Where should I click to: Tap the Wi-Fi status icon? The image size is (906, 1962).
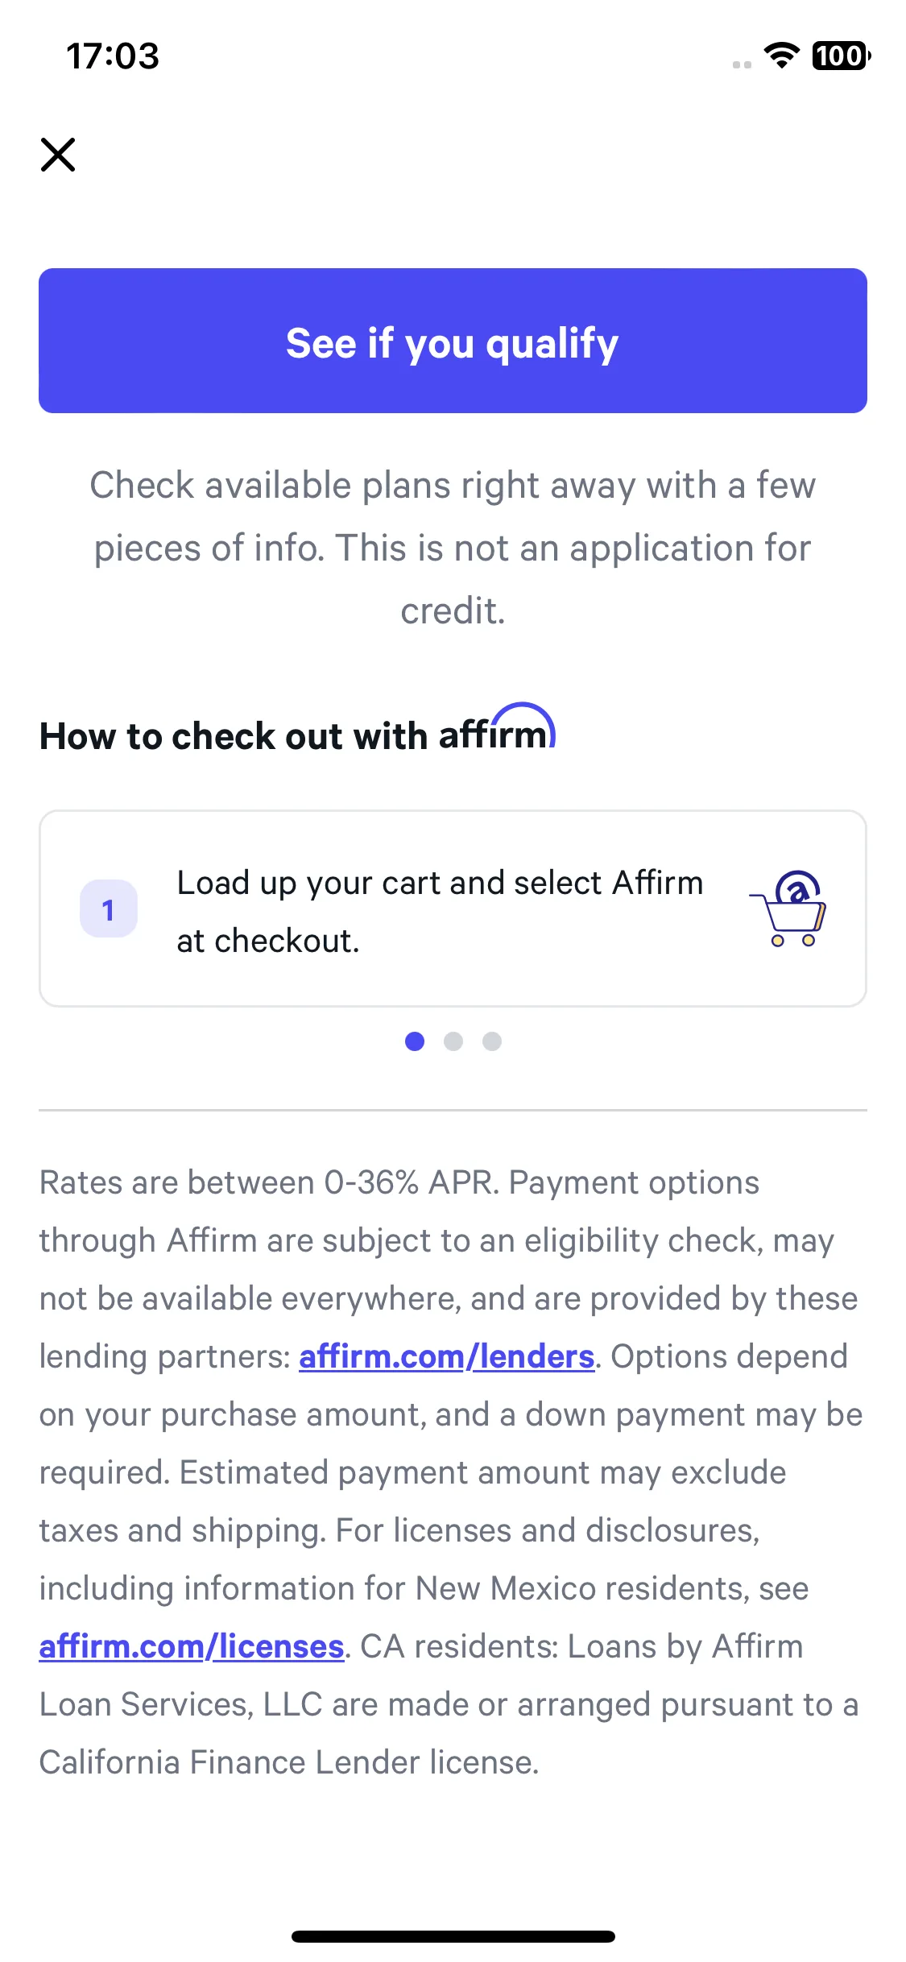click(781, 56)
